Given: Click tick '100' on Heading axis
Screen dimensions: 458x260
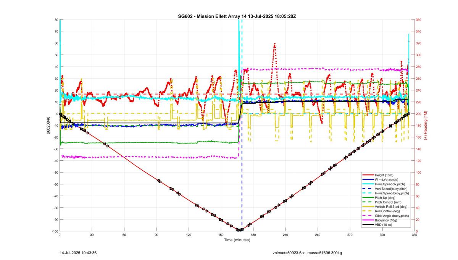Looking at the screenshot, I should pos(418,173).
